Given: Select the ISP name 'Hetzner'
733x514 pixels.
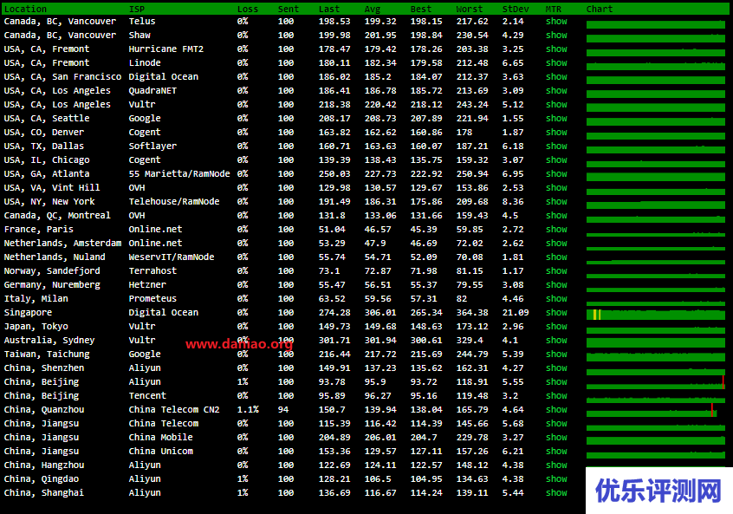Looking at the screenshot, I should click(x=147, y=285).
